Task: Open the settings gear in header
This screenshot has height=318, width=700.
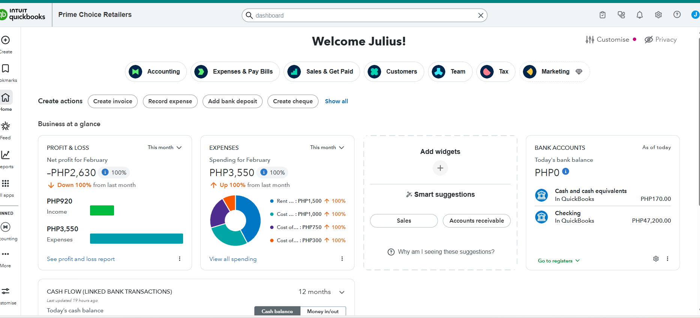Action: click(x=658, y=15)
